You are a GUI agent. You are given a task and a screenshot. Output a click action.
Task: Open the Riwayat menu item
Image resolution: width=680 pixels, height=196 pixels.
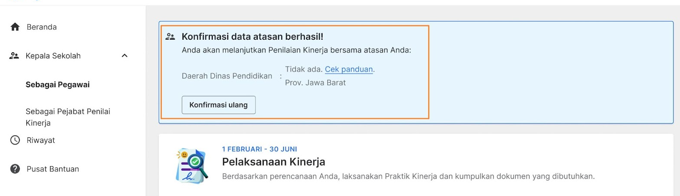click(x=41, y=140)
